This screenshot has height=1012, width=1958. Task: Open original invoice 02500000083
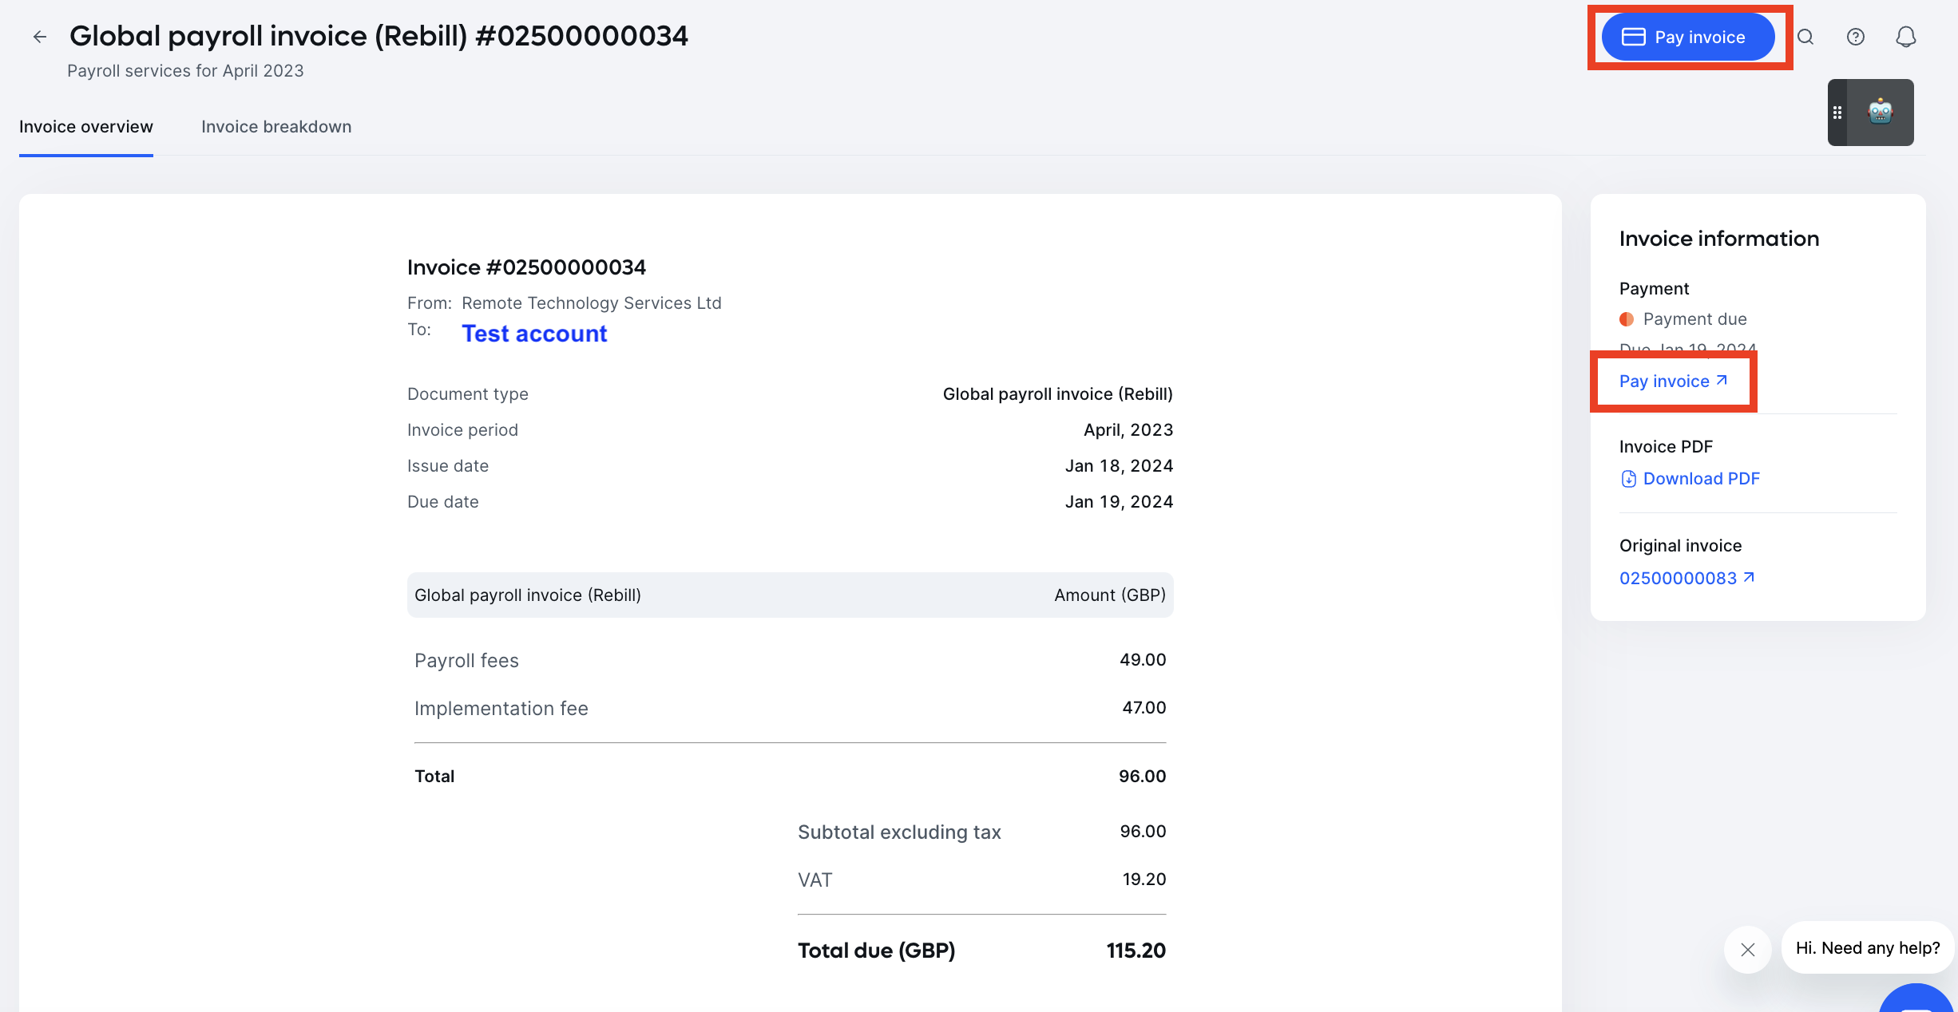click(x=1678, y=578)
